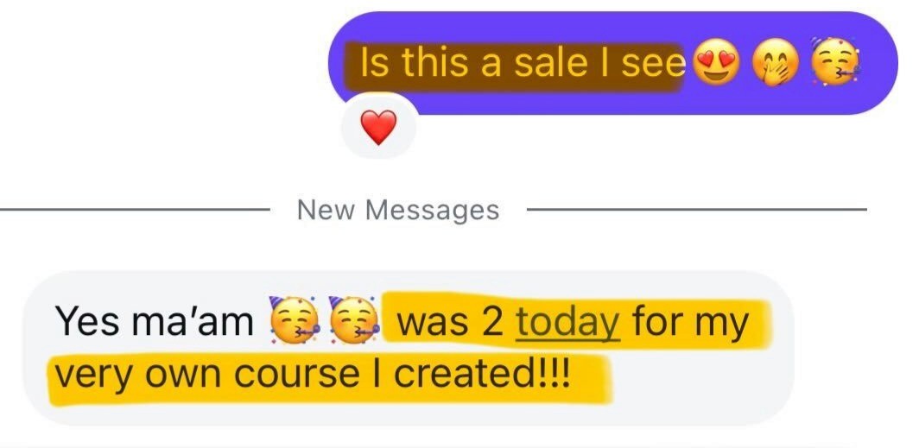Click the words "for my" in reply
This screenshot has height=448, width=919.
pos(690,323)
